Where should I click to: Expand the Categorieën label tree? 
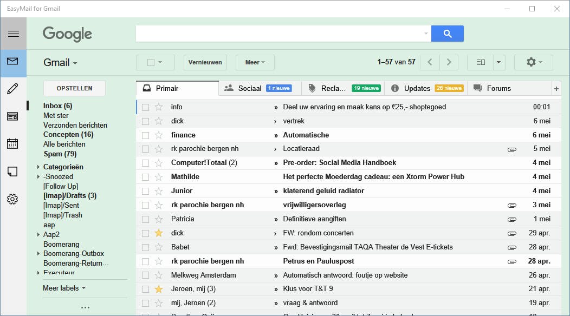click(x=38, y=167)
